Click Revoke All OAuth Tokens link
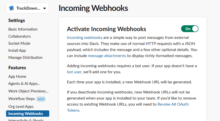This screenshot has width=220, height=121. pos(173,104)
